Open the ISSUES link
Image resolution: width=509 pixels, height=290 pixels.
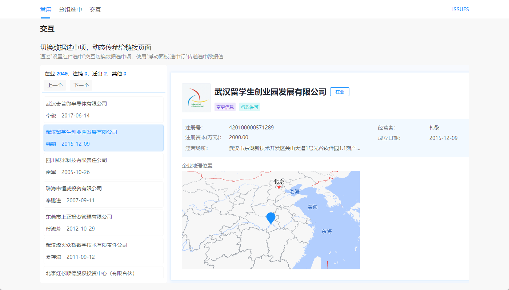point(461,9)
